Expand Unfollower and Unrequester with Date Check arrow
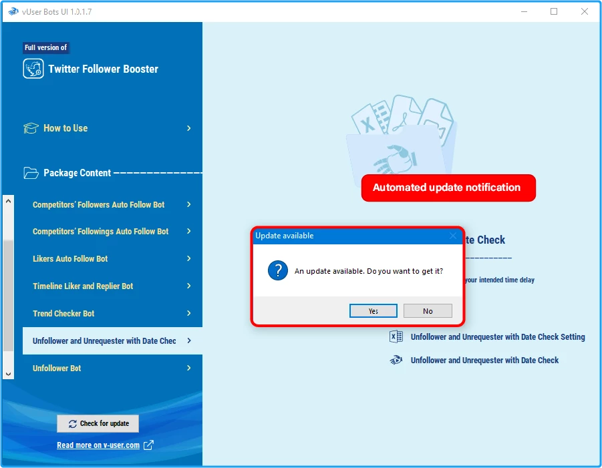The image size is (602, 468). [x=189, y=340]
